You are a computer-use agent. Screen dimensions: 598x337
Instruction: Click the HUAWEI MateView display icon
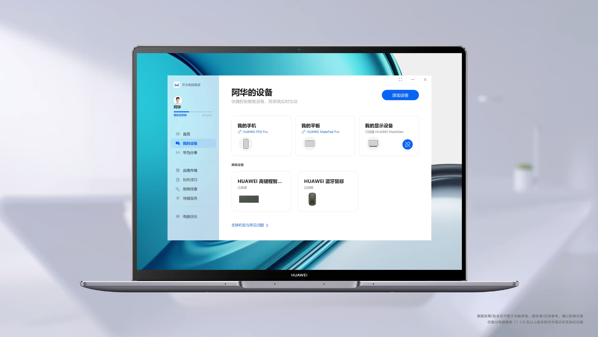372,143
